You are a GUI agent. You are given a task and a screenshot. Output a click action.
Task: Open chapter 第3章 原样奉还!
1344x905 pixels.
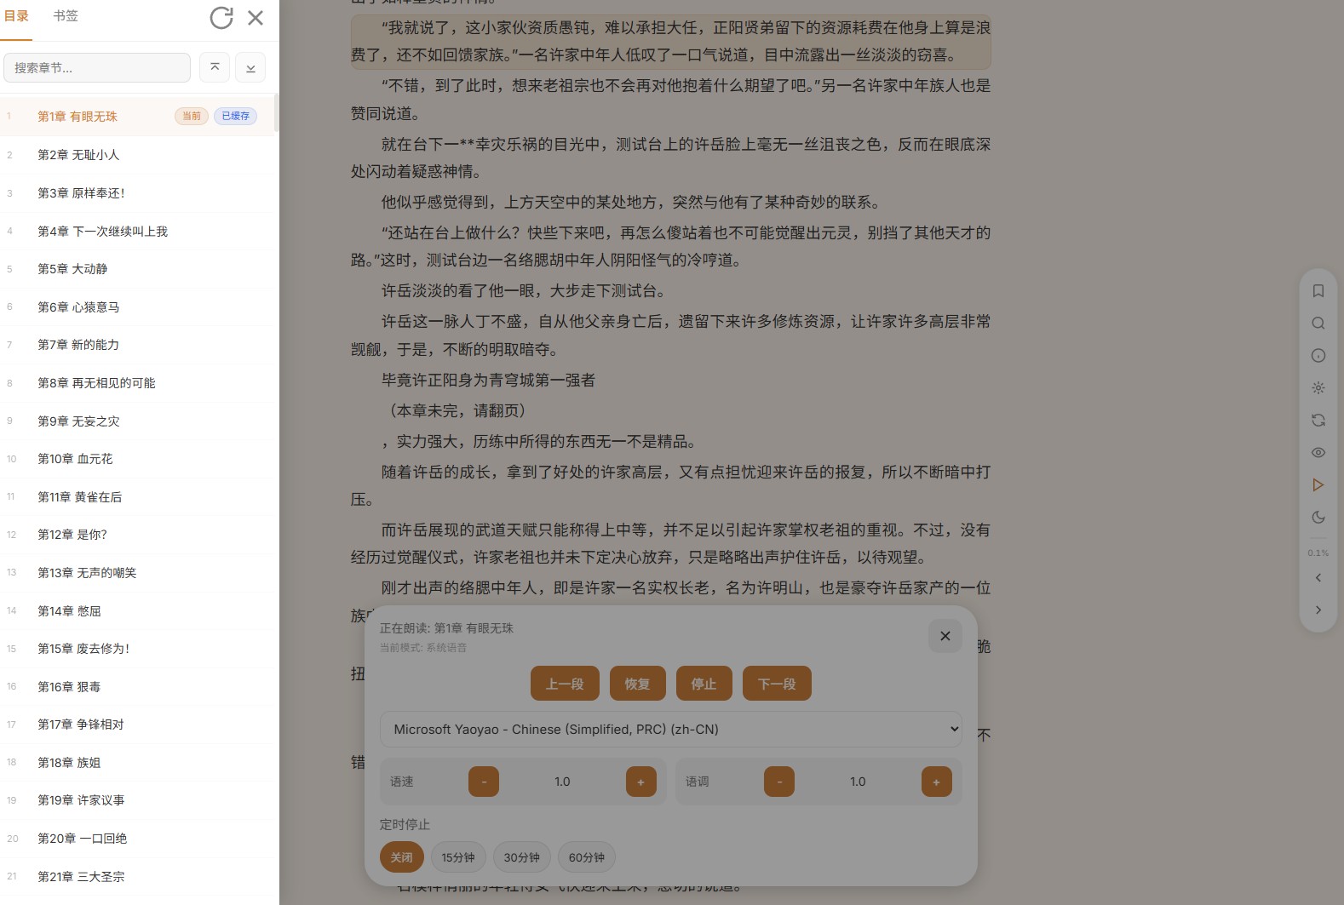(x=139, y=193)
